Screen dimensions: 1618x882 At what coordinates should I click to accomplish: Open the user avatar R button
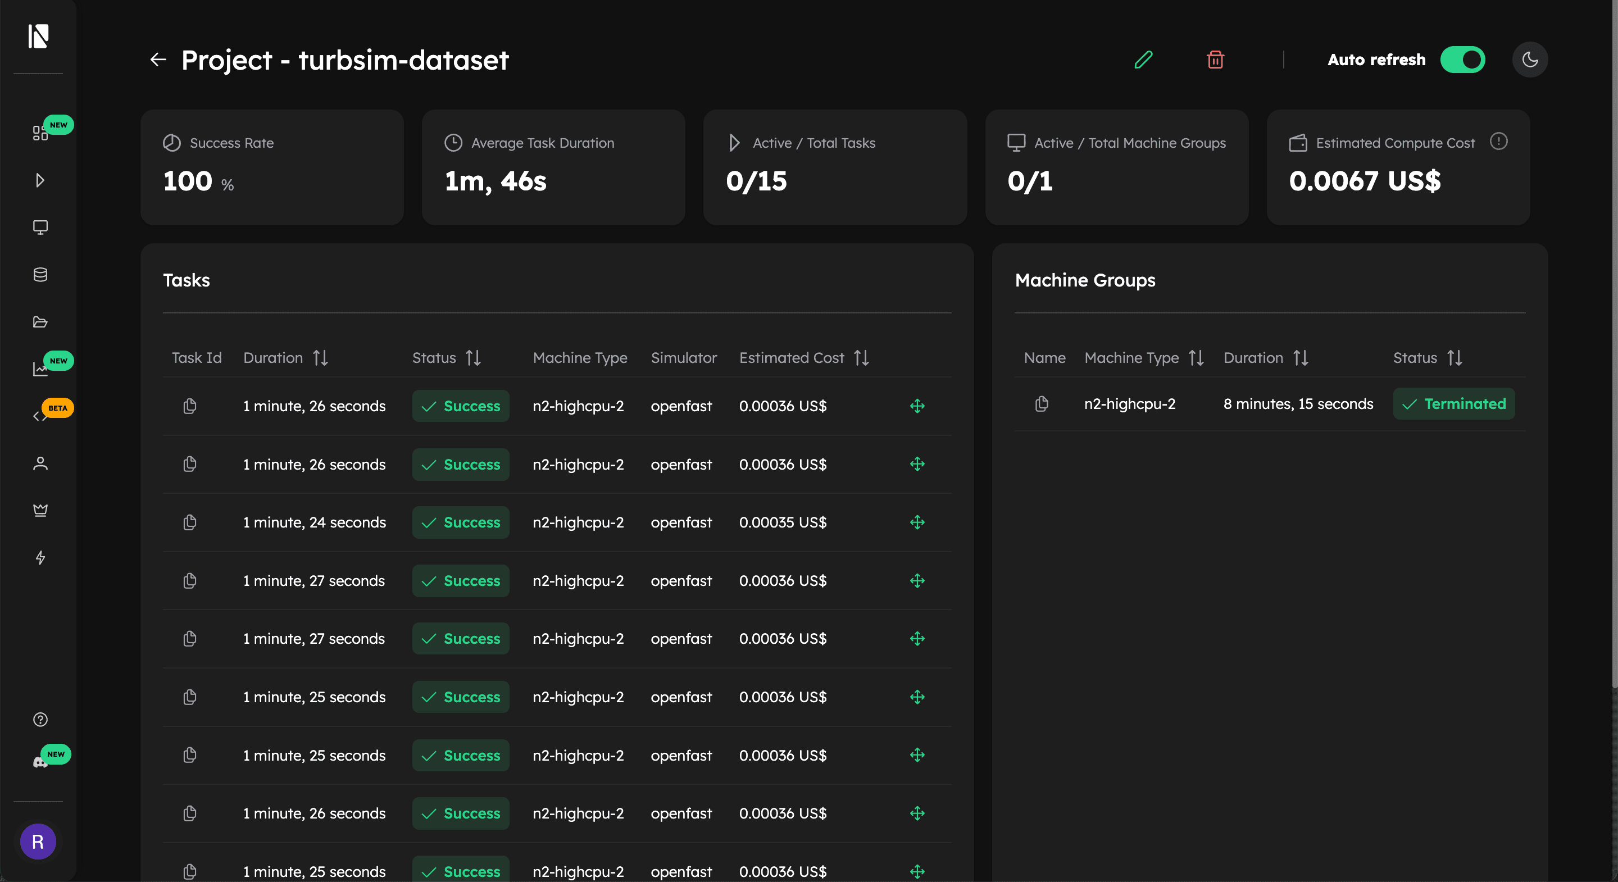38,841
